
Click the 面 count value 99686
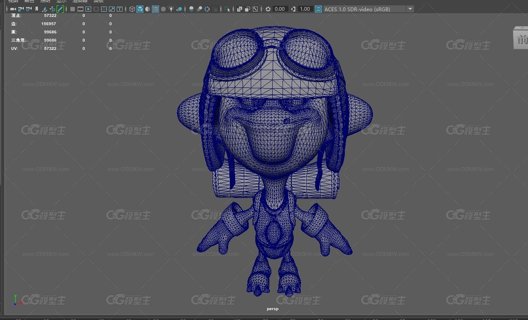[50, 32]
